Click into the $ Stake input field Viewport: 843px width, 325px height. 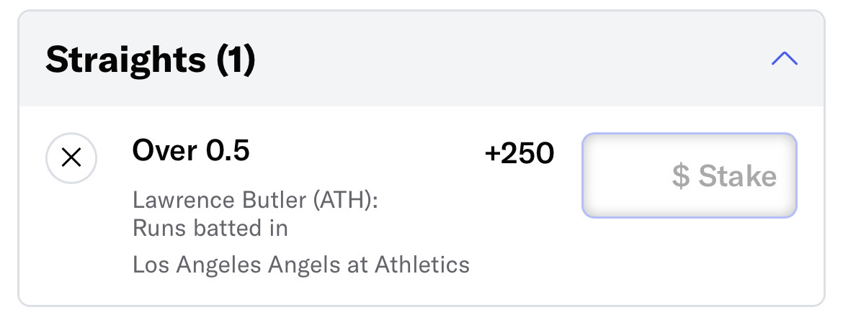690,175
